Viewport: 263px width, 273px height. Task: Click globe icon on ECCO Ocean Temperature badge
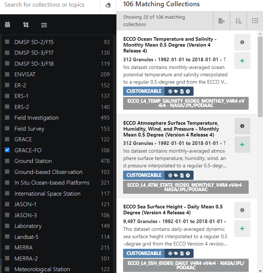170,91
